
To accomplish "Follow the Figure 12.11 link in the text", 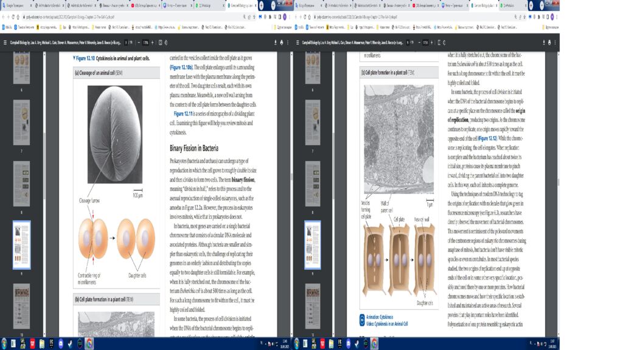I will [183, 114].
